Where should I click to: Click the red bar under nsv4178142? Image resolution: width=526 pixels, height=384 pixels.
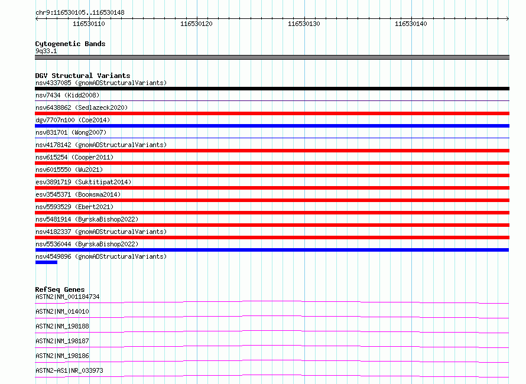tap(272, 151)
